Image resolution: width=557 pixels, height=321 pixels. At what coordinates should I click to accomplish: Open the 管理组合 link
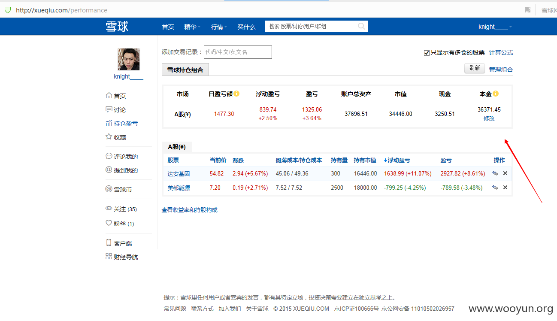[501, 70]
